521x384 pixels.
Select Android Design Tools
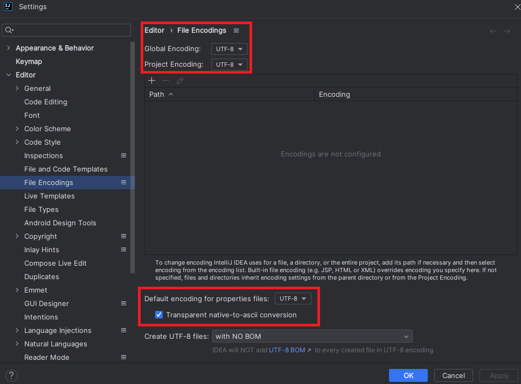coord(60,223)
